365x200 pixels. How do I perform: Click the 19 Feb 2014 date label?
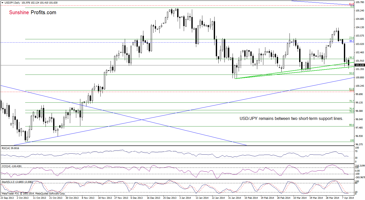(268, 198)
